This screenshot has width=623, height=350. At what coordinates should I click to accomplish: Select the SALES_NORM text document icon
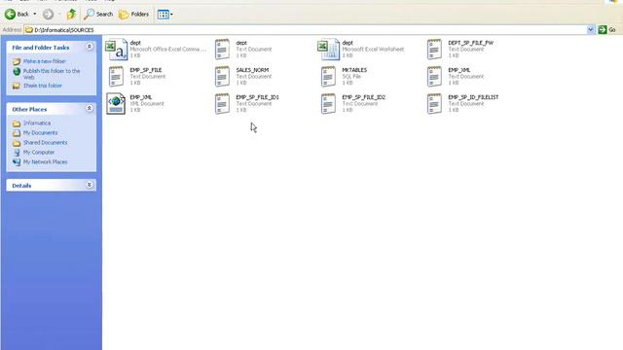(x=222, y=76)
